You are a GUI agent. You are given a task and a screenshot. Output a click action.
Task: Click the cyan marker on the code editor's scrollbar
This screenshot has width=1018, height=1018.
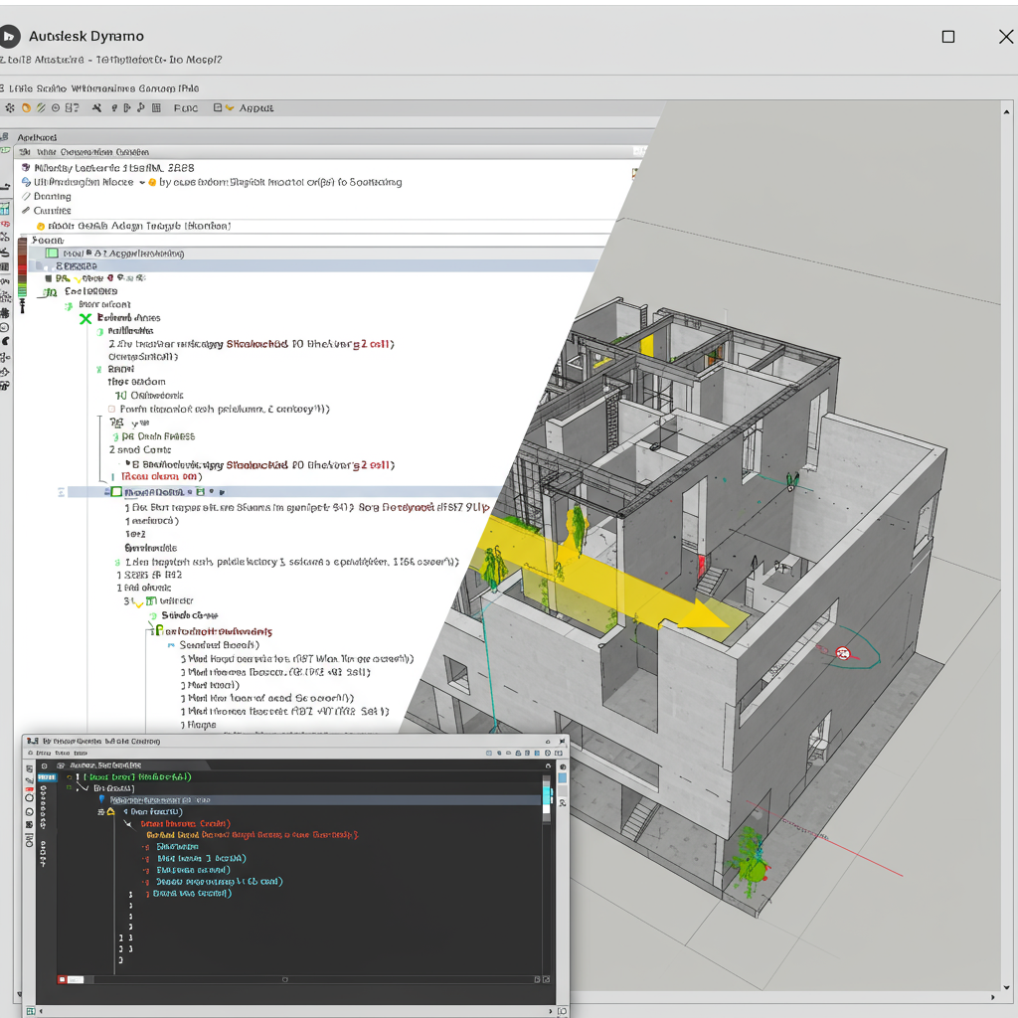pos(546,796)
